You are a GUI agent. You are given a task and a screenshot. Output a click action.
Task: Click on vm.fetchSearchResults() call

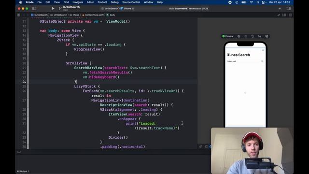pyautogui.click(x=107, y=72)
